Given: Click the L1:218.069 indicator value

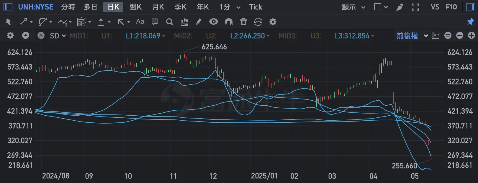Looking at the screenshot, I should (145, 36).
